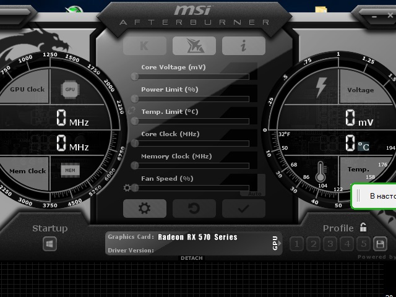Open settings via the gear button
This screenshot has width=396, height=297.
pos(145,209)
